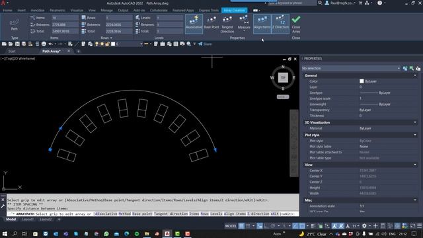Click the Levels option in command line

[216, 214]
